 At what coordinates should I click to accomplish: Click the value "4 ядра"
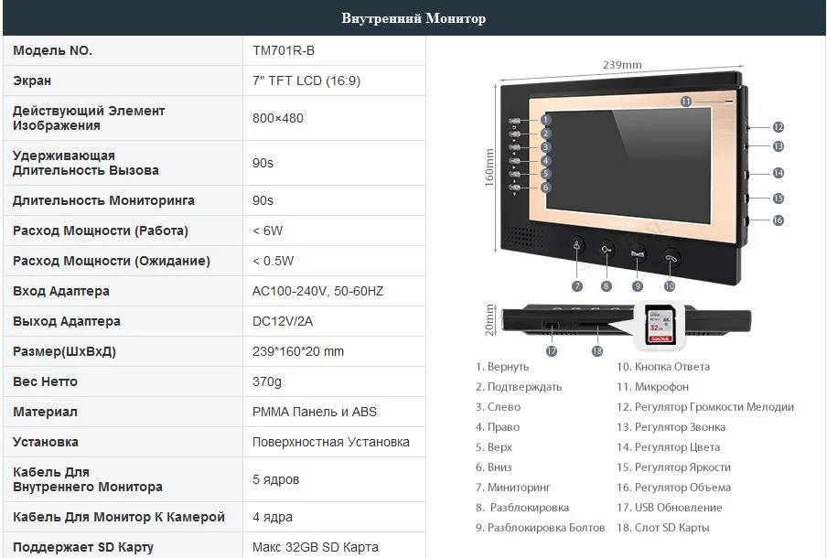(x=272, y=517)
